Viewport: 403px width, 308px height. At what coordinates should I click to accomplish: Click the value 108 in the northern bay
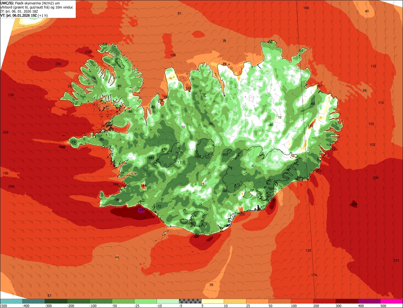click(173, 55)
